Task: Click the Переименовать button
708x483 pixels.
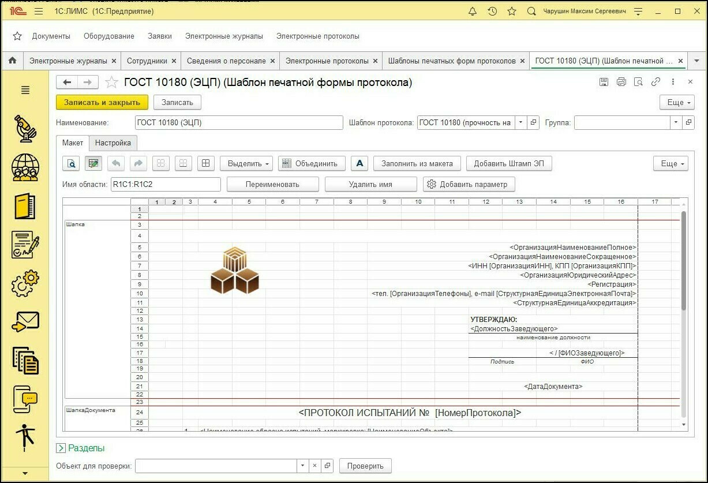Action: (273, 184)
